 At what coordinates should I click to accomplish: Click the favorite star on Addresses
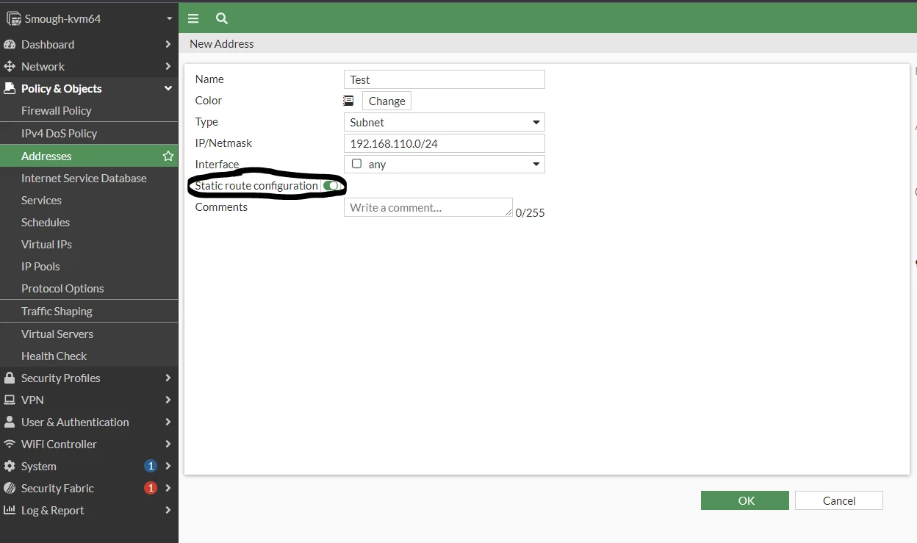point(168,156)
